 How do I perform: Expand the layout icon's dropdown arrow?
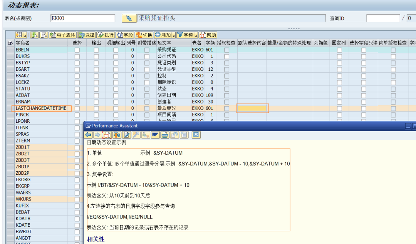coord(25,35)
